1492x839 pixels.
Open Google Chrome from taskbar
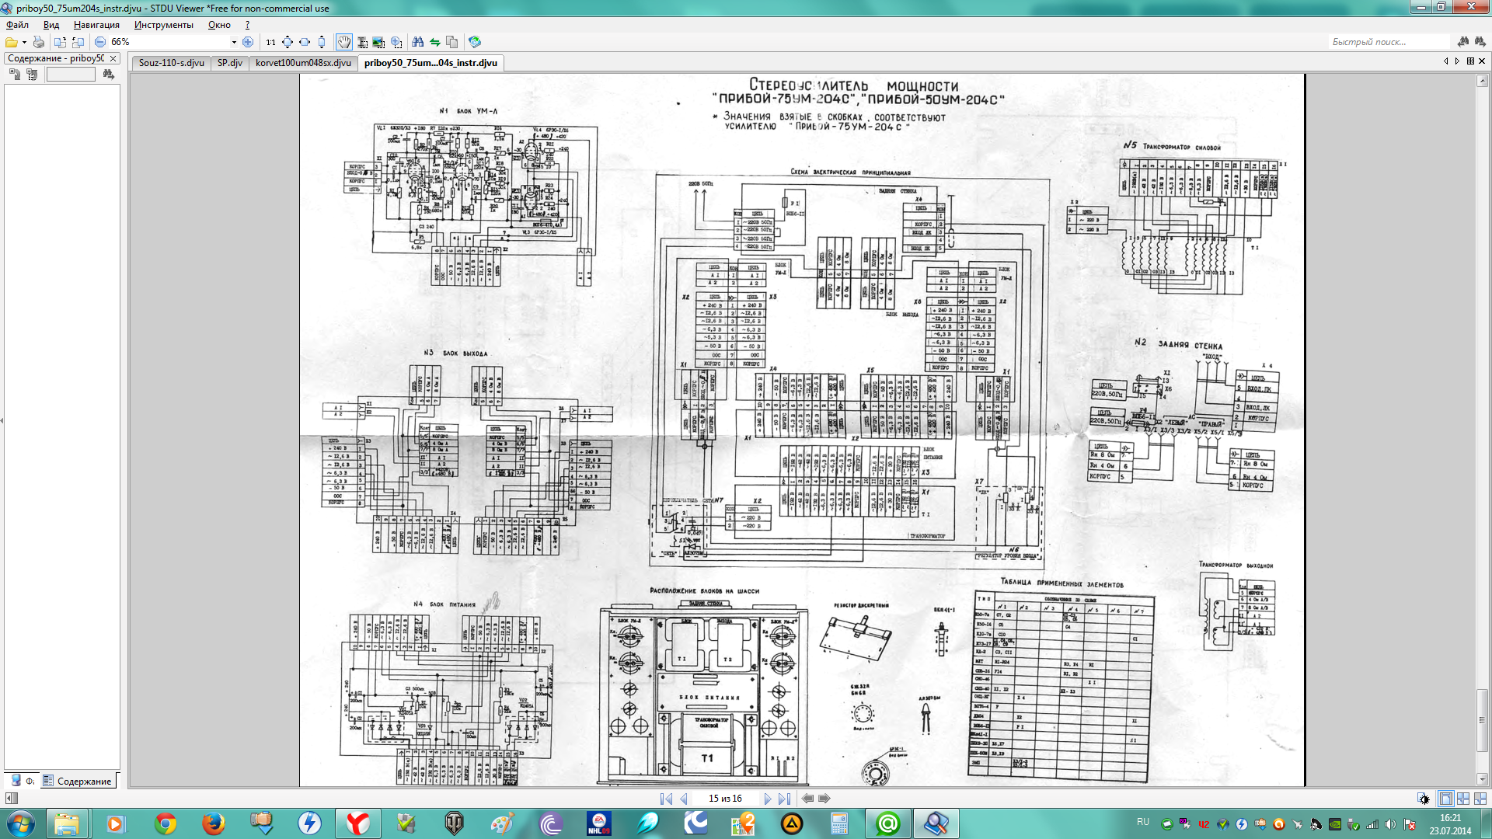coord(165,823)
